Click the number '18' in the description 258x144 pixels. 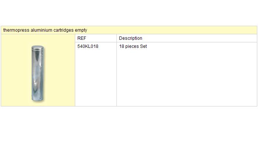122,46
